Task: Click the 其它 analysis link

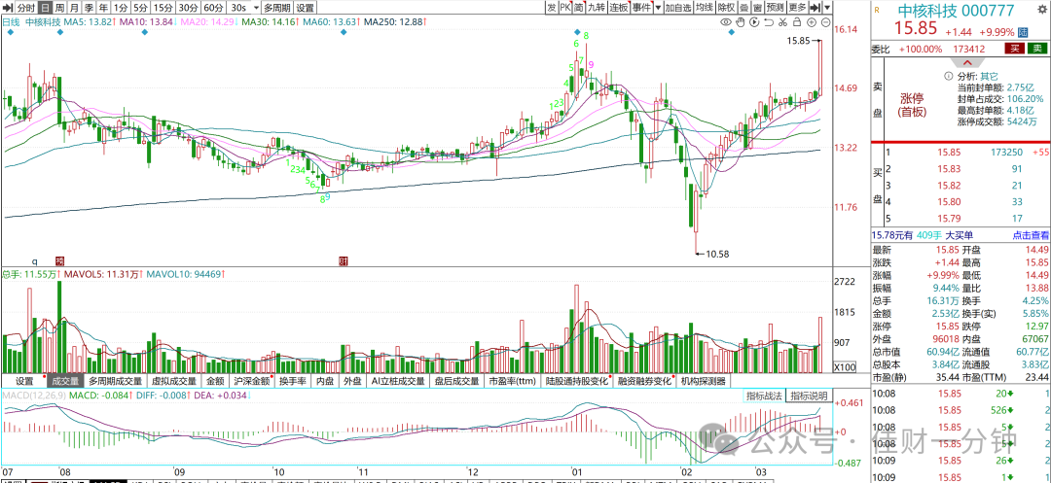Action: point(988,76)
